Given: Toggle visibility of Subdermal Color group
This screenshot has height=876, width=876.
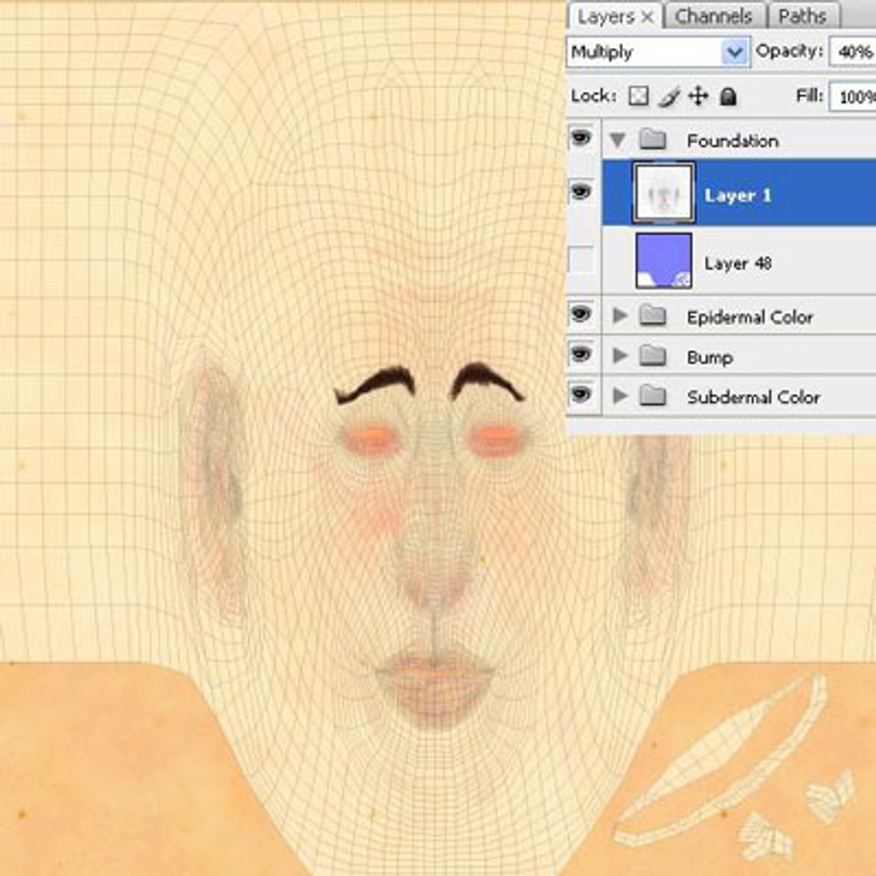Looking at the screenshot, I should tap(581, 394).
